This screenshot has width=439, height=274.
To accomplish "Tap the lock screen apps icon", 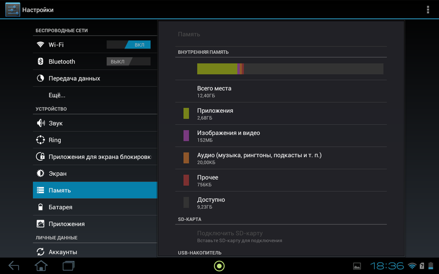I will pos(40,157).
